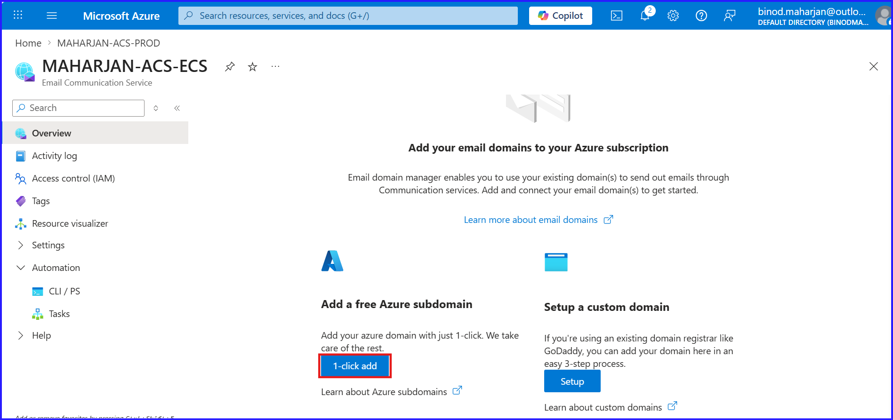Image resolution: width=893 pixels, height=420 pixels.
Task: Open Learn more about email domains link
Action: click(x=531, y=220)
